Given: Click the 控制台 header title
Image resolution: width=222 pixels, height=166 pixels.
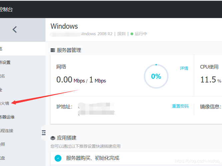Looking at the screenshot, I should point(6,9).
